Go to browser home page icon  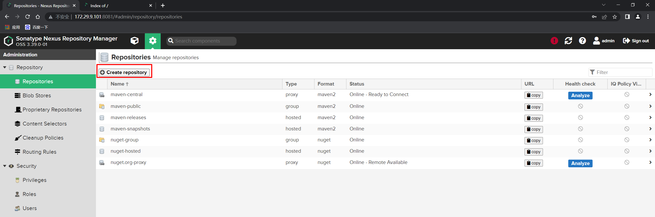[38, 17]
